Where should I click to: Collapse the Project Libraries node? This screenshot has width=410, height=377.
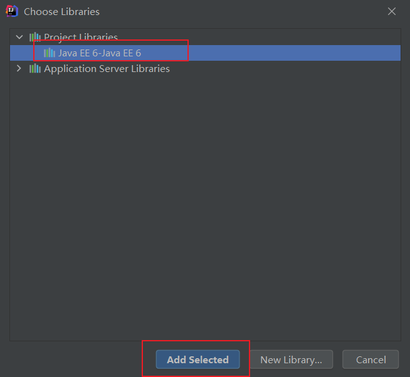tap(19, 37)
